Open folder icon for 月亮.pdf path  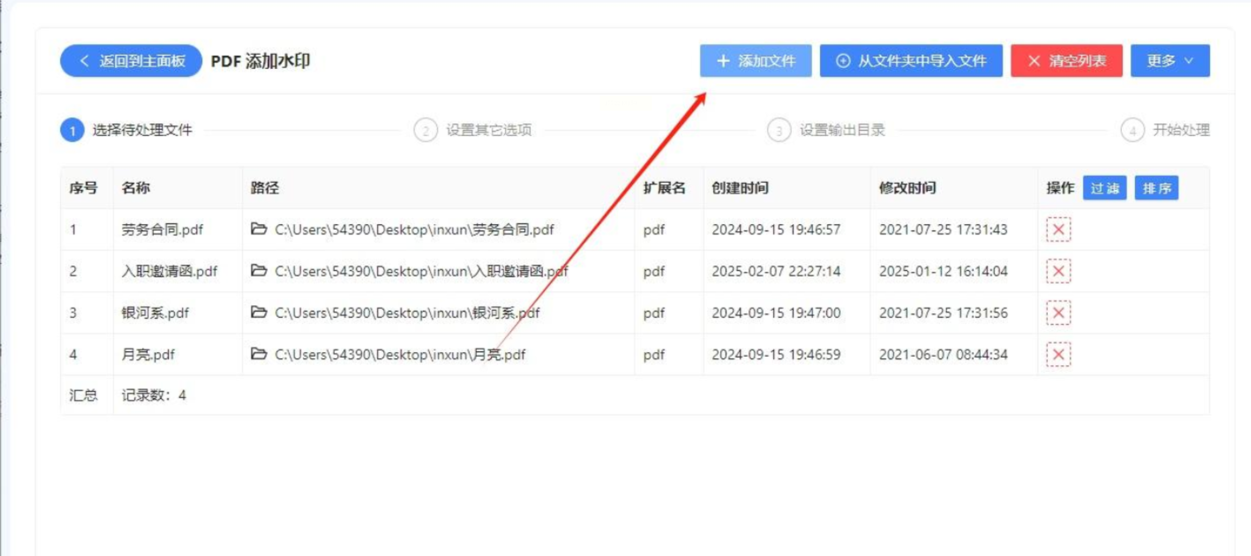pos(258,353)
